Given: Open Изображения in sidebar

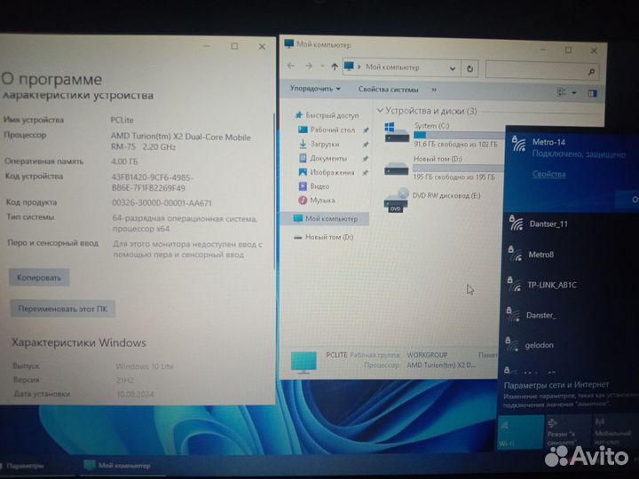Looking at the screenshot, I should (x=327, y=172).
